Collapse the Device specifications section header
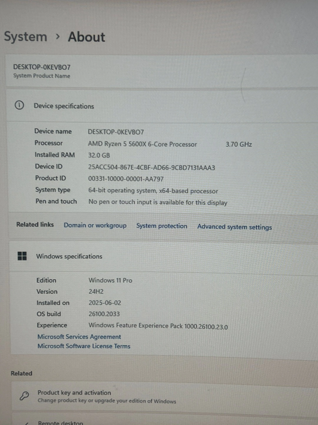 click(x=162, y=106)
